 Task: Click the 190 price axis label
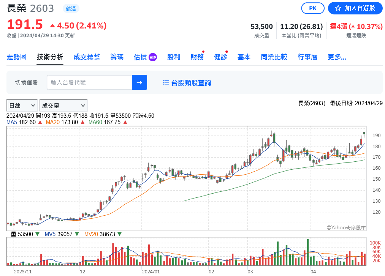coord(376,136)
